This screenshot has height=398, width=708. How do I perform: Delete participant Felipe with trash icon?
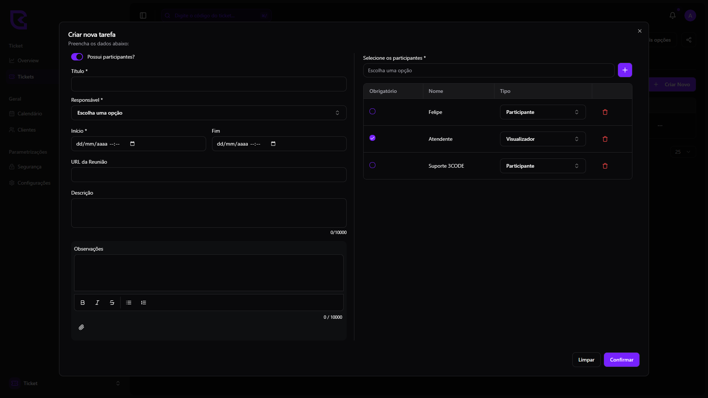(605, 112)
